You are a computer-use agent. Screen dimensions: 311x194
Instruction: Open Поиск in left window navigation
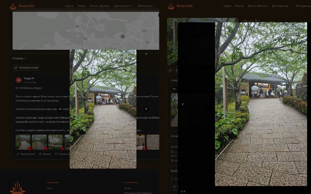[82, 6]
